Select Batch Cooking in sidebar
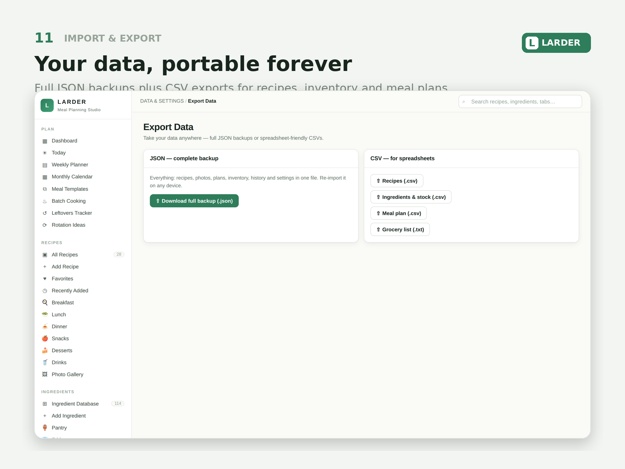 point(83,201)
